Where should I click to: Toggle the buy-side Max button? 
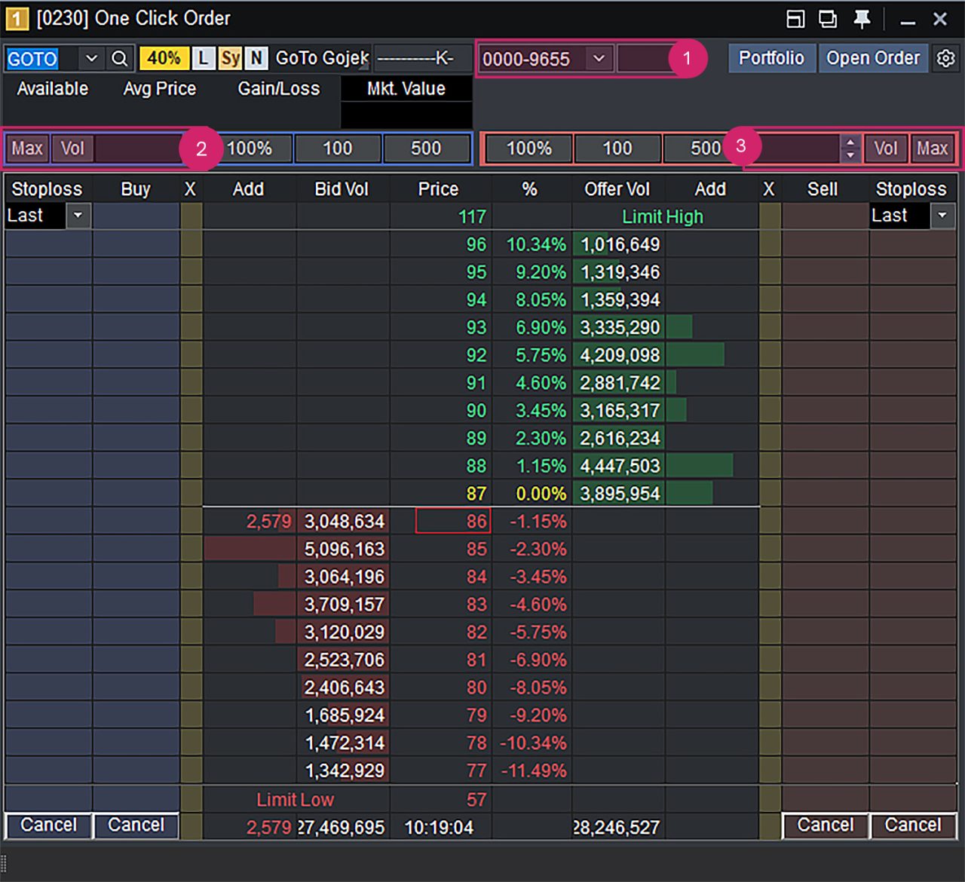27,149
